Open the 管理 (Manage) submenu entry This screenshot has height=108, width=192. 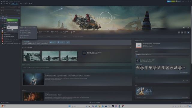(12, 28)
